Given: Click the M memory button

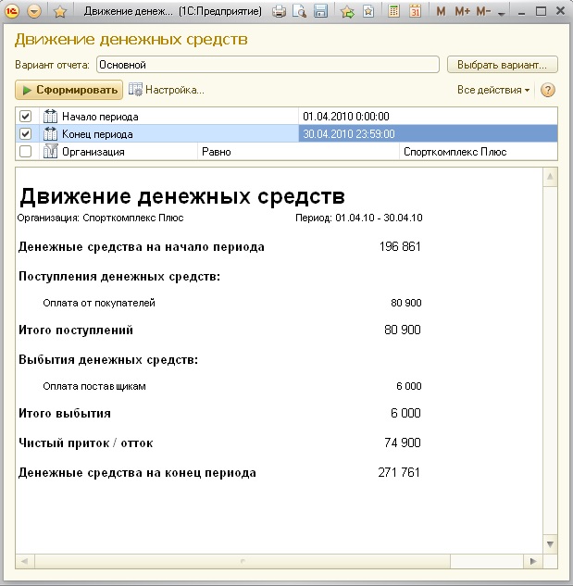Looking at the screenshot, I should 441,12.
